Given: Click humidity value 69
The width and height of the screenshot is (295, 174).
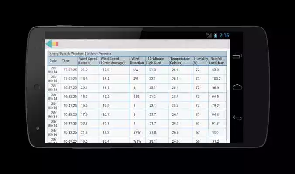Looking at the screenshot, I should 198,124.
